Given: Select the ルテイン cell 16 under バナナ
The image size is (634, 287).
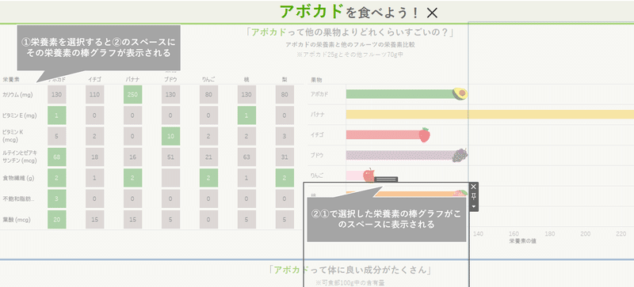Looking at the screenshot, I should click(x=132, y=157).
